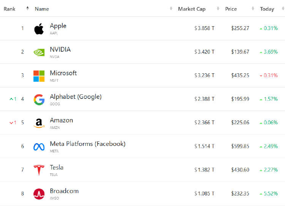Click Amazon's red rank-down indicator
The width and height of the screenshot is (285, 206).
tap(13, 122)
